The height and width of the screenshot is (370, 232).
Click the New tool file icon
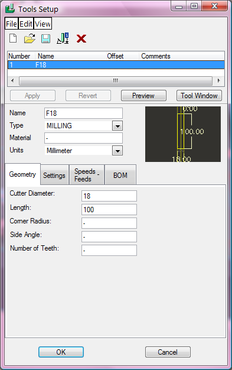13,38
